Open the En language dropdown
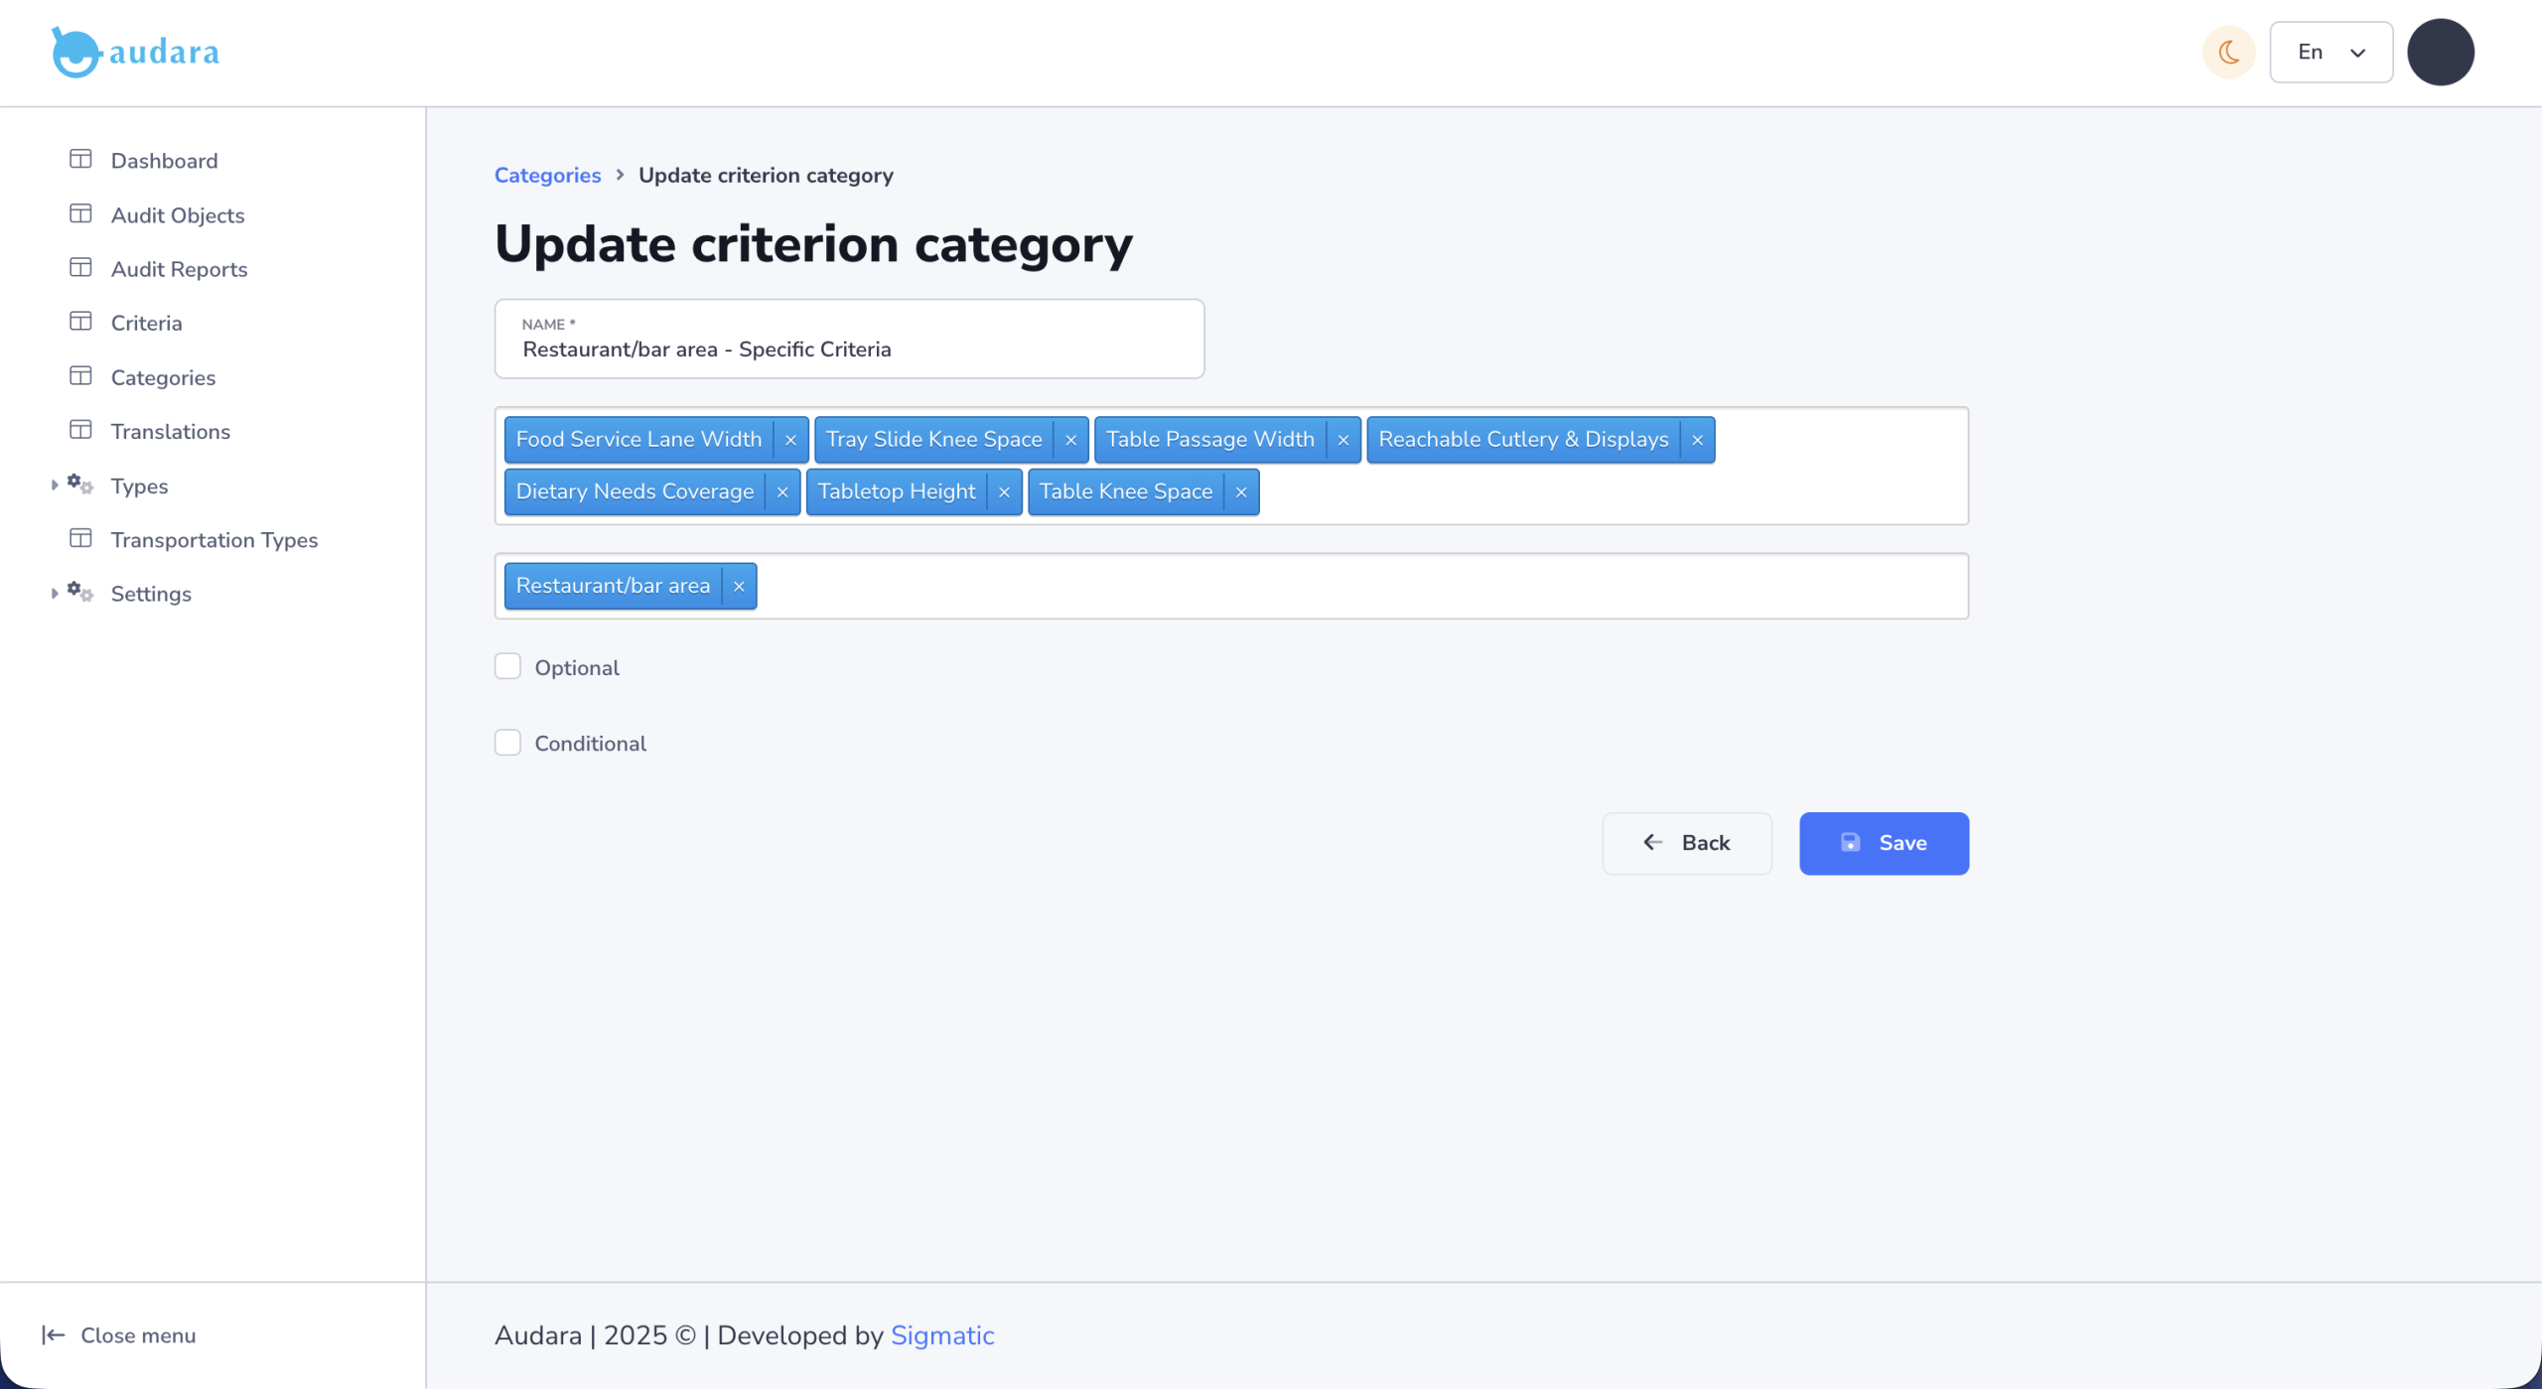Viewport: 2542px width, 1389px height. (x=2330, y=53)
